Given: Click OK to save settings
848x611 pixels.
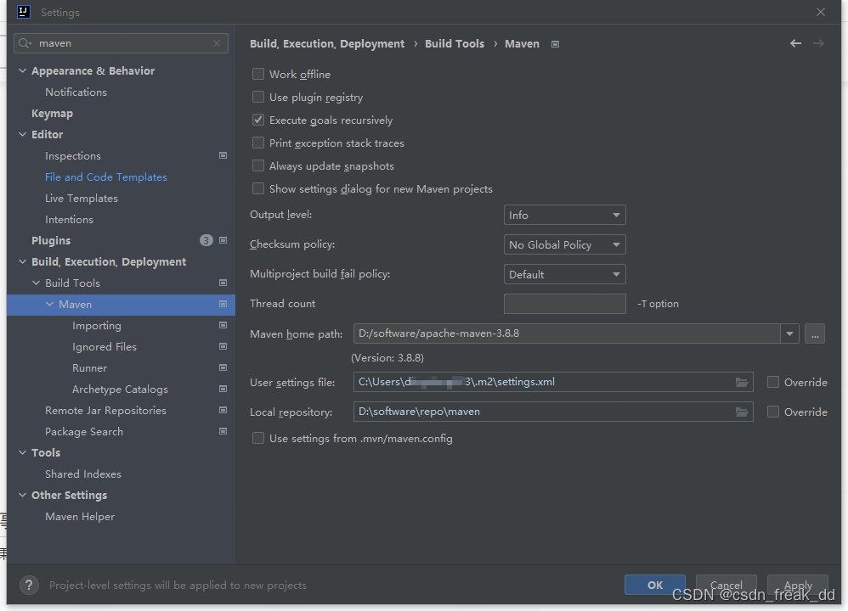Looking at the screenshot, I should click(655, 585).
